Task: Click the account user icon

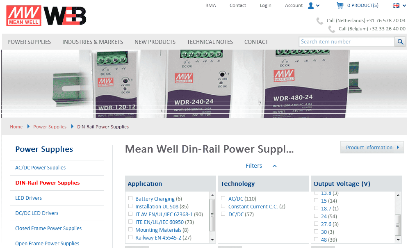Action: 311,5
